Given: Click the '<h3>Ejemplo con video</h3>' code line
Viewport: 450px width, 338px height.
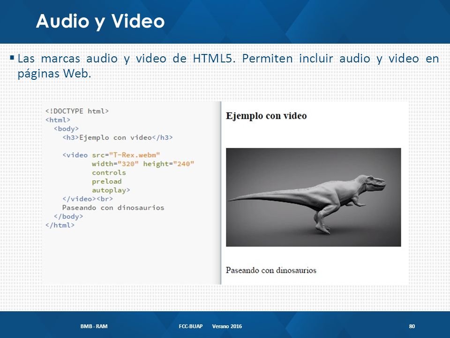Looking at the screenshot, I should tap(118, 138).
